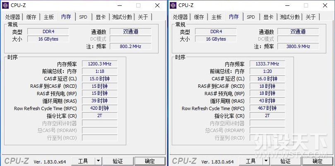This screenshot has width=335, height=166.
Task: Click 16 GBytes size field in right window
Action: coord(216,39)
